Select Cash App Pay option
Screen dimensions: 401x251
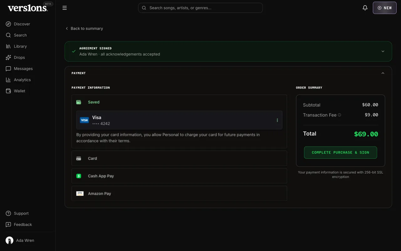pyautogui.click(x=179, y=176)
